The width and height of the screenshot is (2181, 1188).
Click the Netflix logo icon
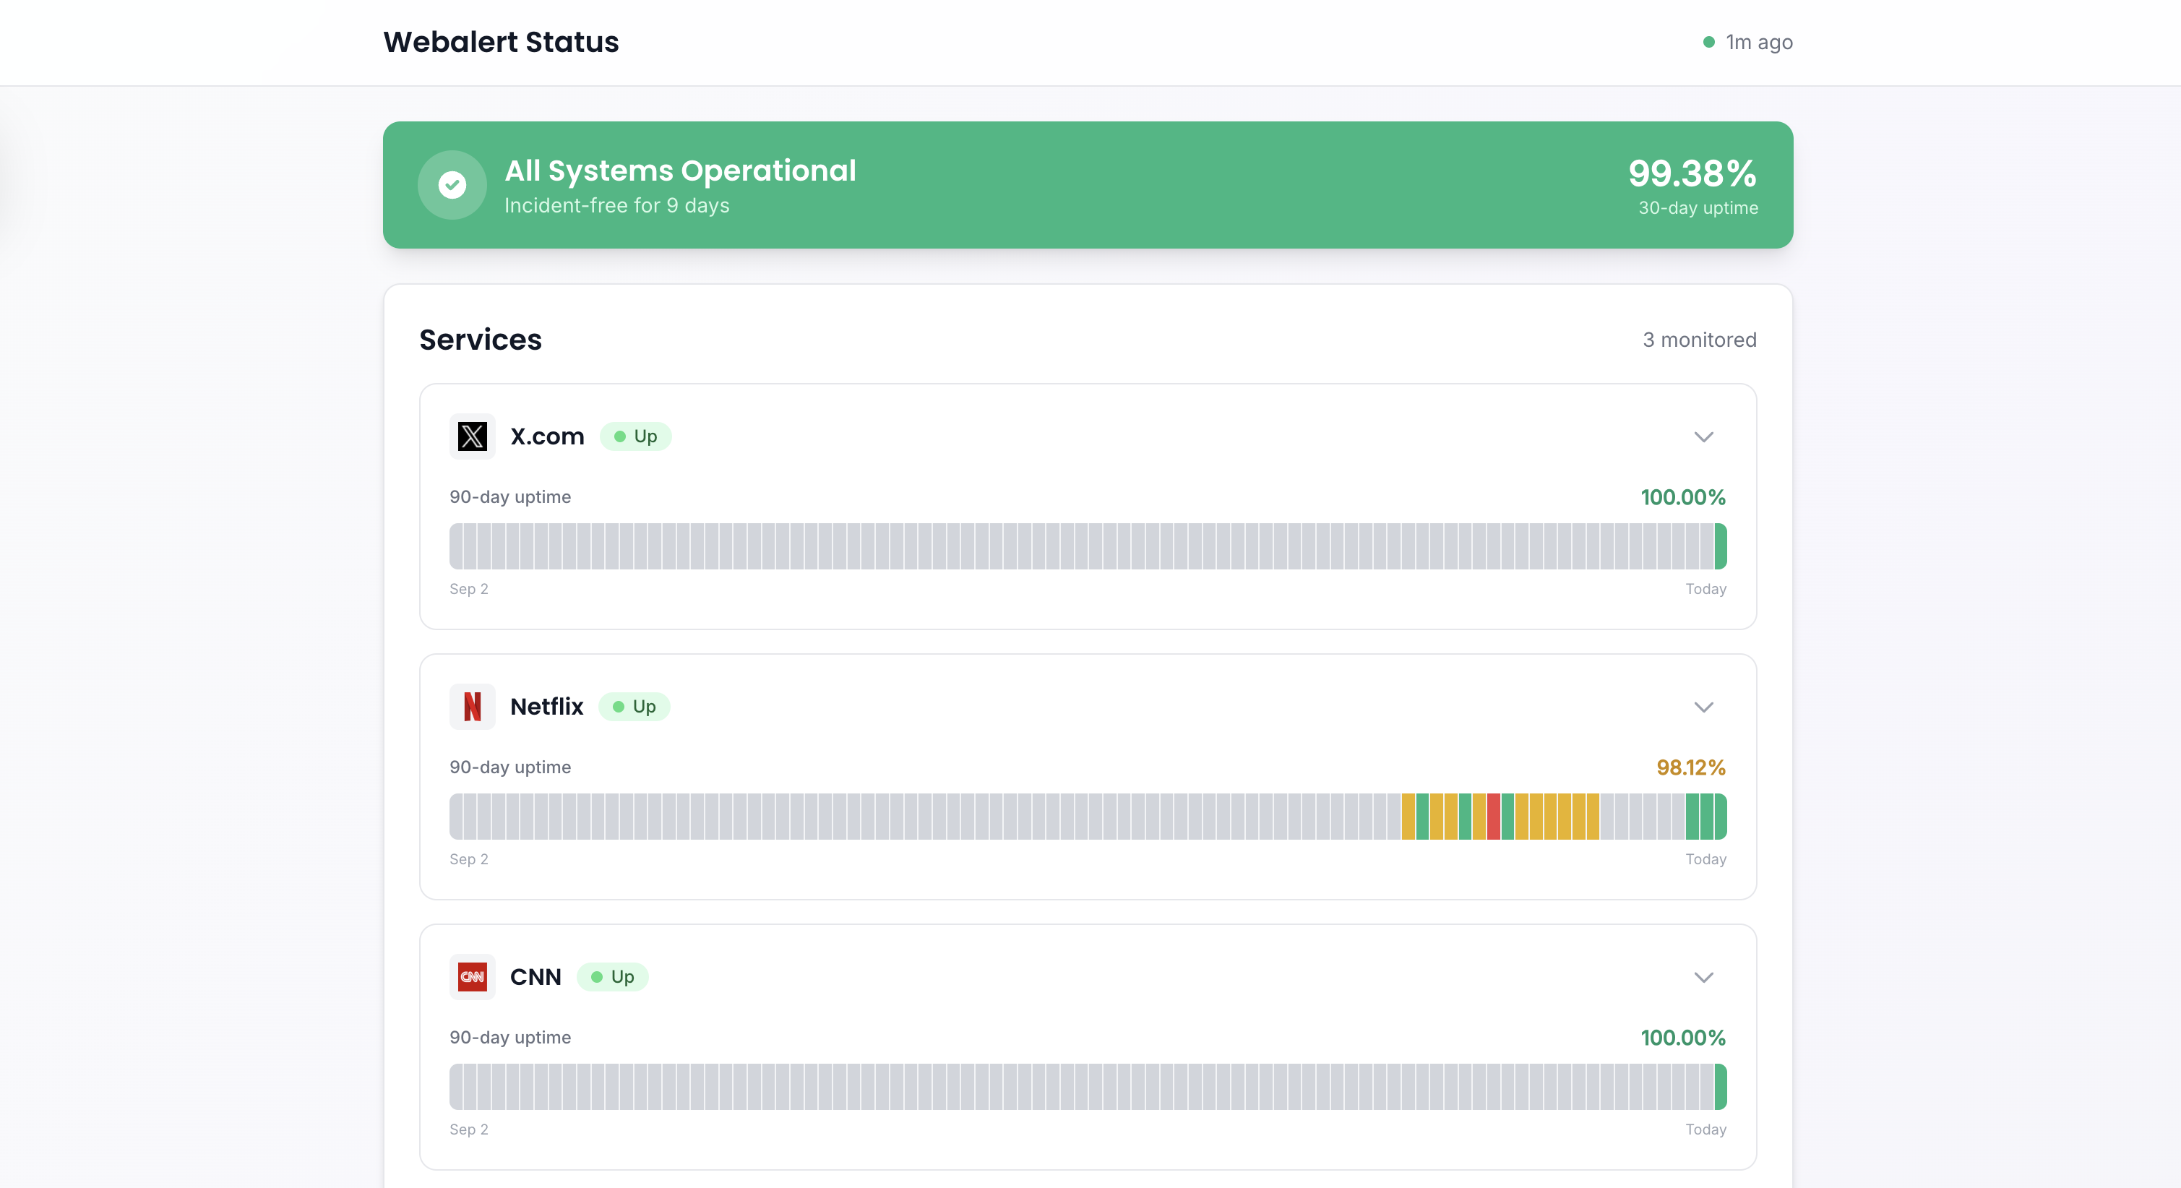pyautogui.click(x=473, y=706)
